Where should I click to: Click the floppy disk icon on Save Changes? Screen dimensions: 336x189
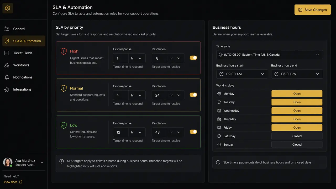300,10
